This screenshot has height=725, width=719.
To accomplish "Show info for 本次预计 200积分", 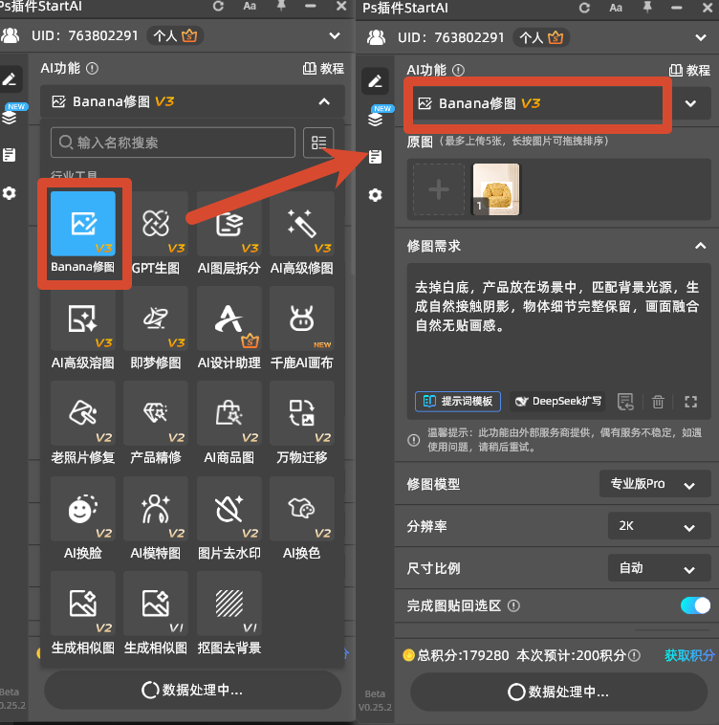I will tap(635, 655).
